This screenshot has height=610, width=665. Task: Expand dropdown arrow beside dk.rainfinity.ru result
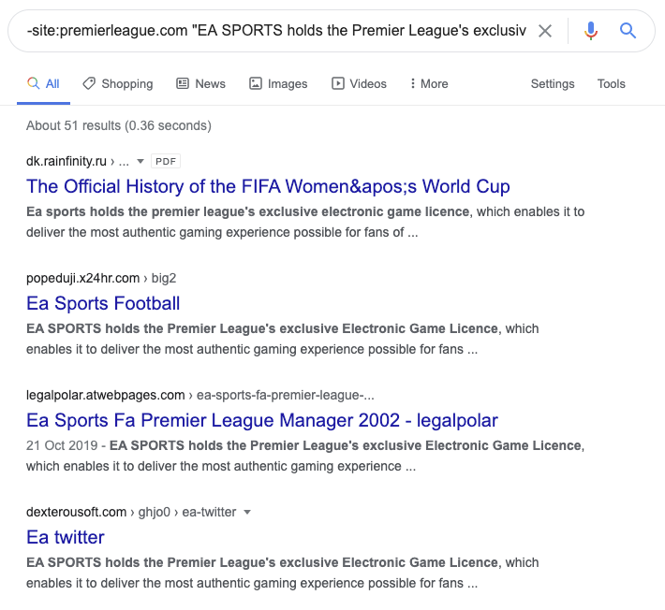click(x=140, y=161)
